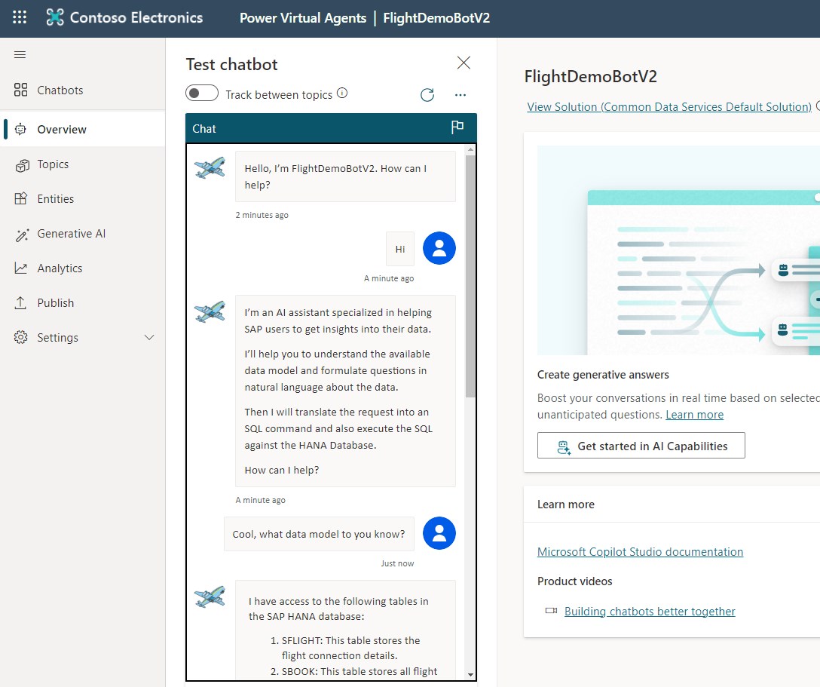The height and width of the screenshot is (687, 820).
Task: Click the info icon next to Track between topics
Action: tap(342, 94)
